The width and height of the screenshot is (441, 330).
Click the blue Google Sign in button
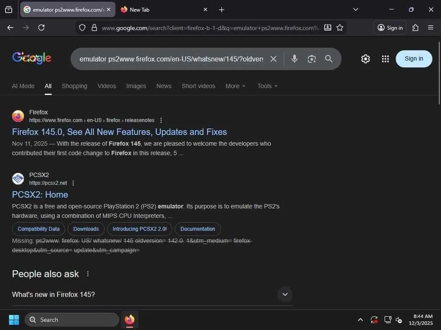(414, 58)
